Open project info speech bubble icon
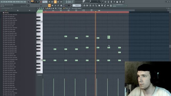 (123, 2)
